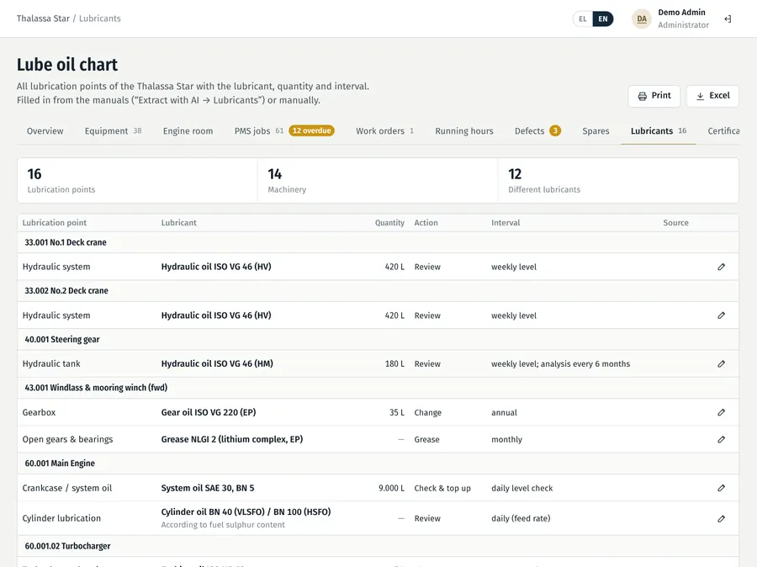Click the Lubricants breadcrumb
757x567 pixels.
point(100,19)
